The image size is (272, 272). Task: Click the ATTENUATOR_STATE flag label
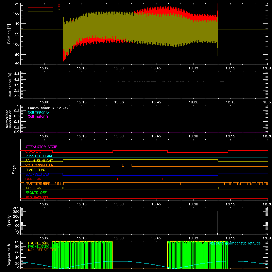[41, 147]
